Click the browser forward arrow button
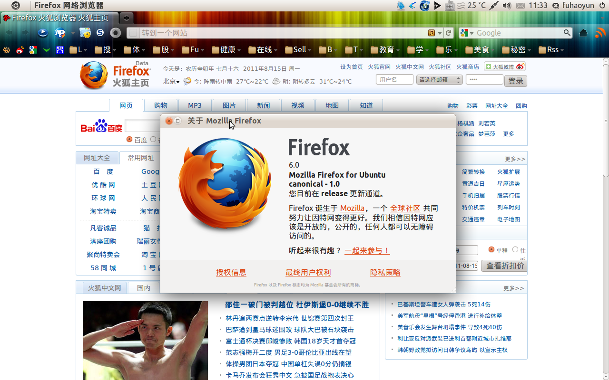Image resolution: width=609 pixels, height=380 pixels. click(25, 33)
